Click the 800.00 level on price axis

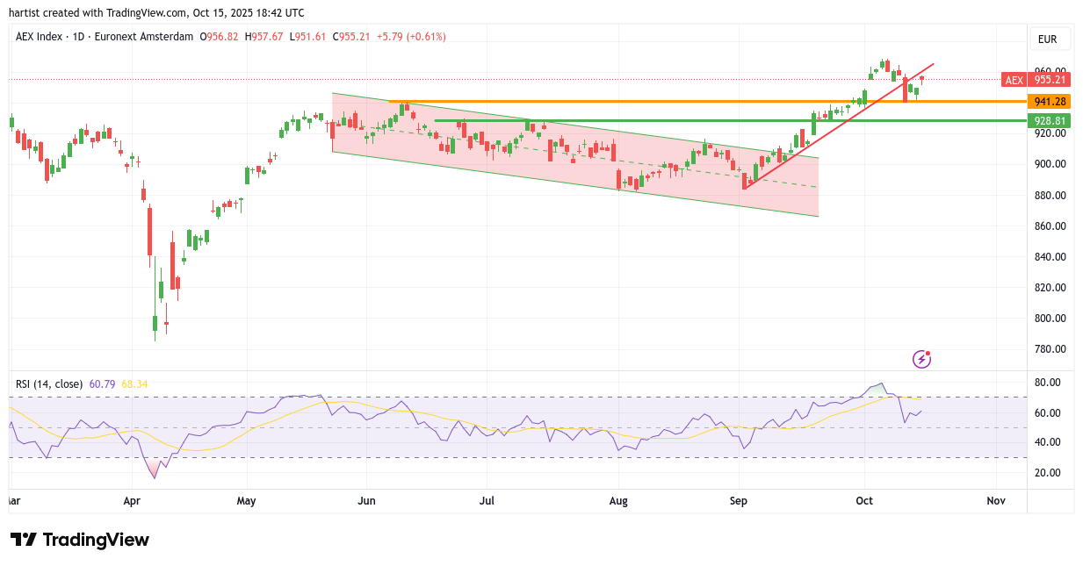[x=1049, y=319]
